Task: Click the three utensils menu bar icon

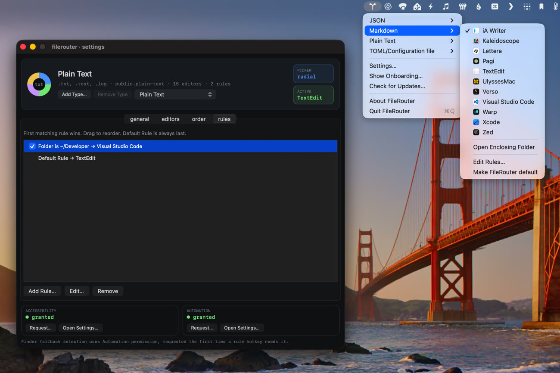Action: pos(462,6)
